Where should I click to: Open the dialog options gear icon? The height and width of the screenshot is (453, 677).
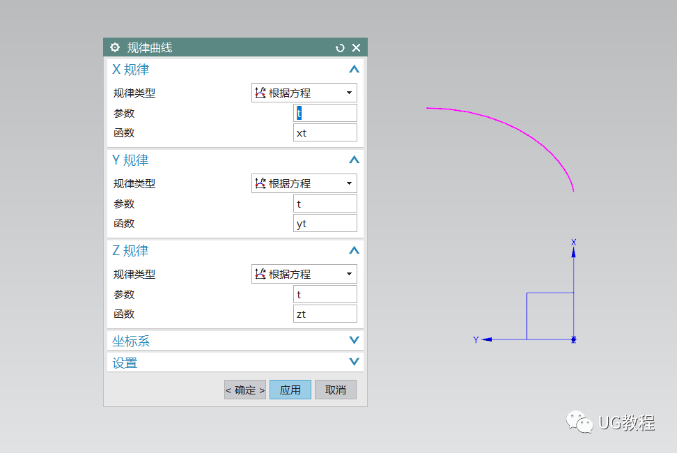[x=115, y=47]
